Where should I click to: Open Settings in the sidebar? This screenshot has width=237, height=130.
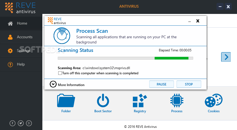click(x=21, y=51)
